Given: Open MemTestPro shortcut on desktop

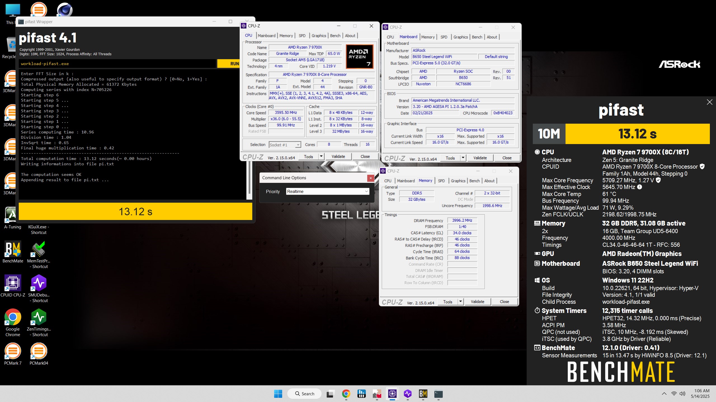Looking at the screenshot, I should [x=39, y=255].
